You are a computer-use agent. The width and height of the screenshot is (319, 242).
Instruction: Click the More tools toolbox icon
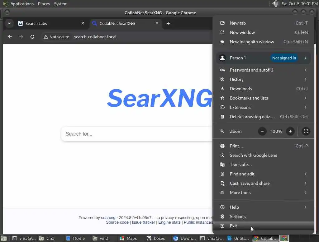point(222,193)
